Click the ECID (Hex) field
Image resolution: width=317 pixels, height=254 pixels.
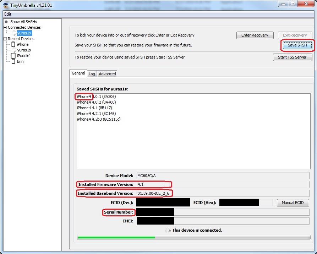(x=246, y=203)
